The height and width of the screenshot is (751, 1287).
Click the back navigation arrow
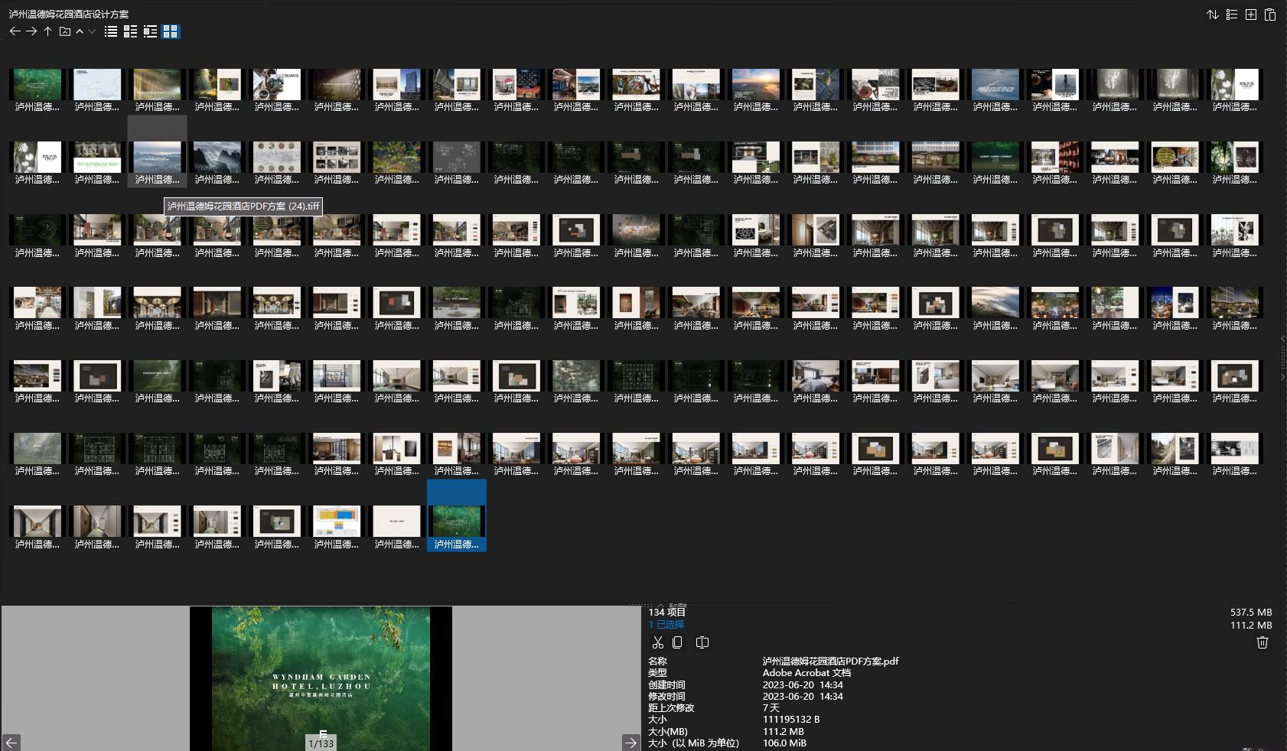point(15,31)
